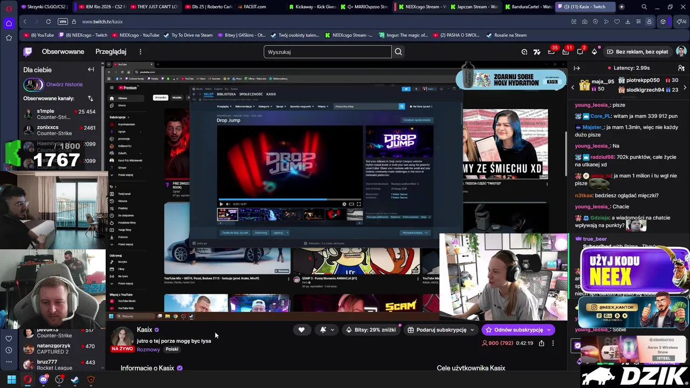Open the three-dot menu beside Przeglądaj
This screenshot has height=388, width=690.
(x=140, y=52)
